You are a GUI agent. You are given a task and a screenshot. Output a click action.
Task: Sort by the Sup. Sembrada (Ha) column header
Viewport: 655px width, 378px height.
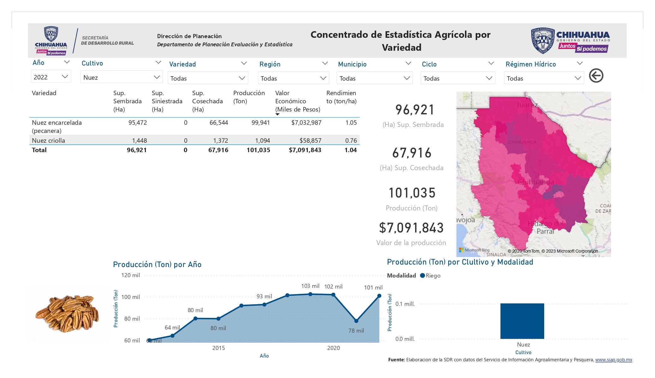[x=127, y=101]
